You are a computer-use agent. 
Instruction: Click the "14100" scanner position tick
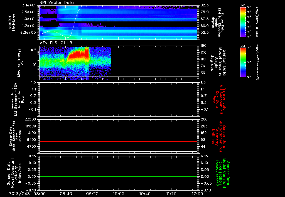[31, 133]
